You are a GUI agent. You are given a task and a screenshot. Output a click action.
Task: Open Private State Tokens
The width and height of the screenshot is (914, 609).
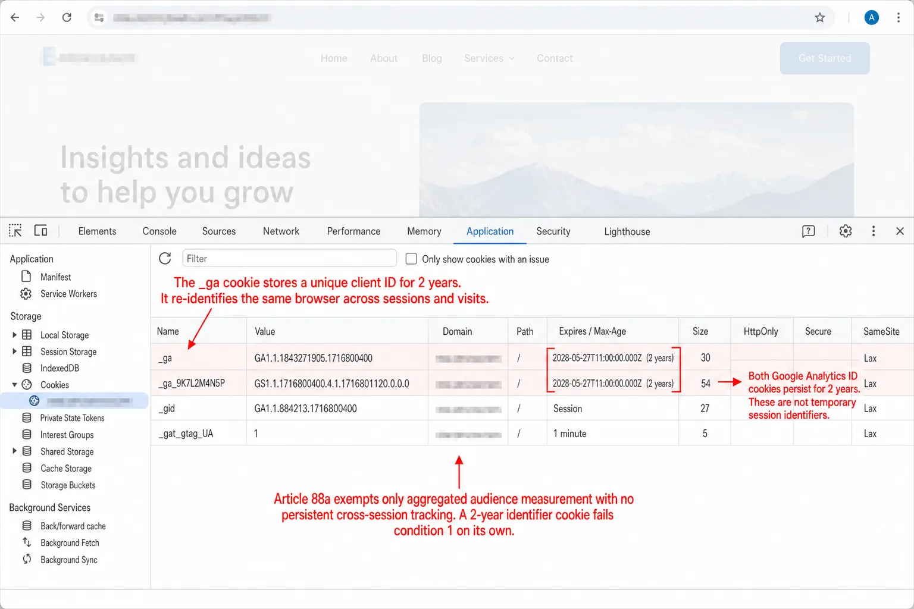pos(72,418)
